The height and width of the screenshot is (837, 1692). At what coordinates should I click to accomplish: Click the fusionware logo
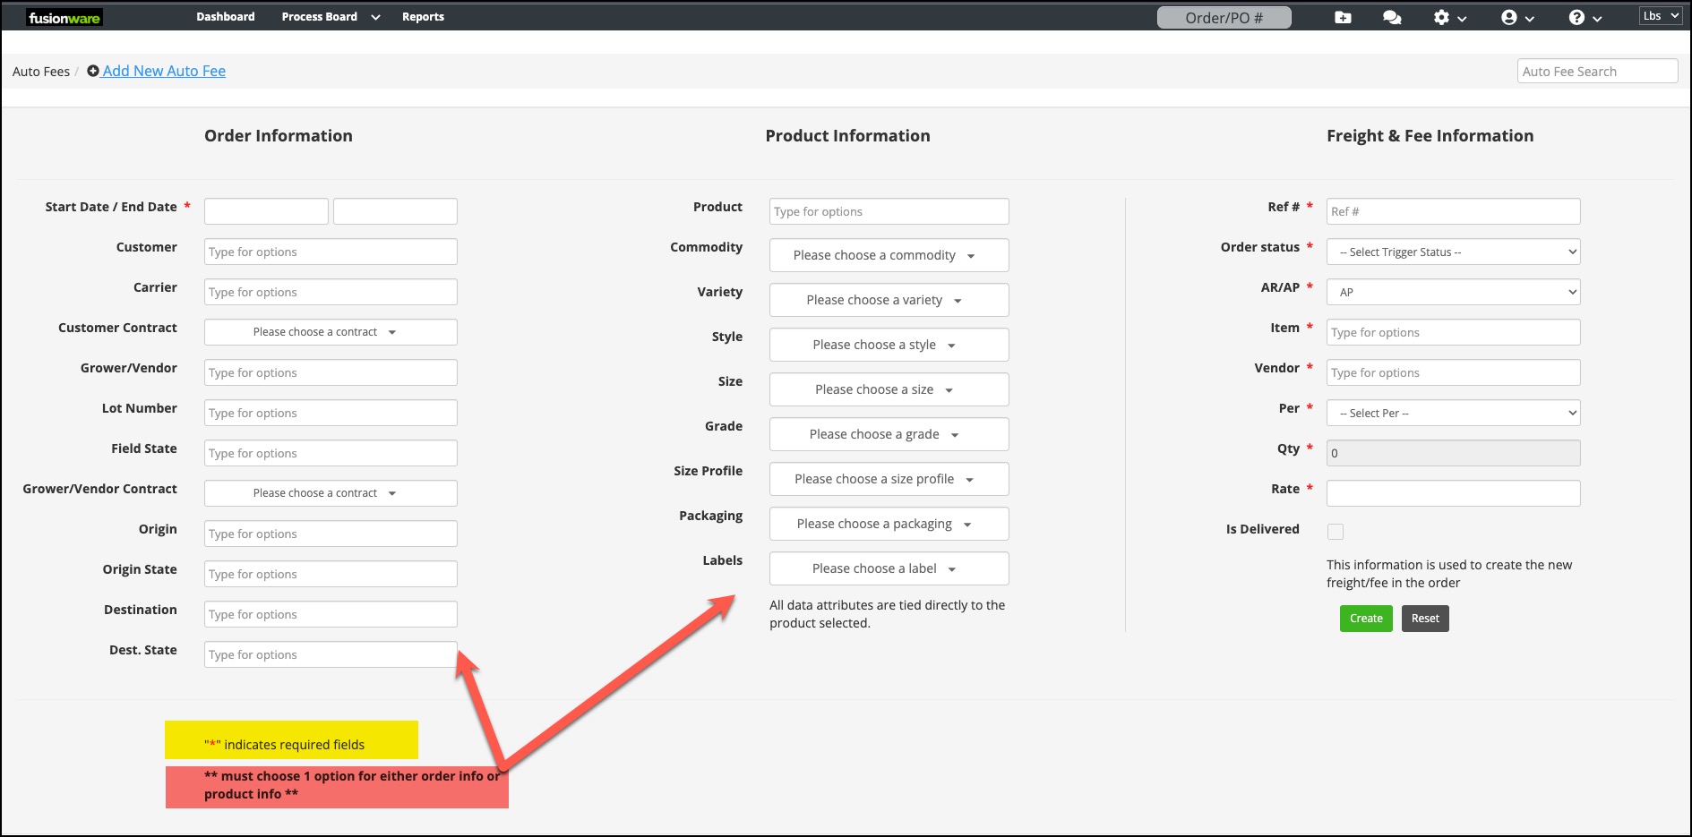pos(64,16)
